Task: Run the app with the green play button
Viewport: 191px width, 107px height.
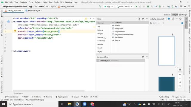Action: click(x=136, y=7)
